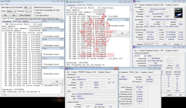
Task: Select the SPD tab in the CPU-Z Memory window
Action: 137,72
